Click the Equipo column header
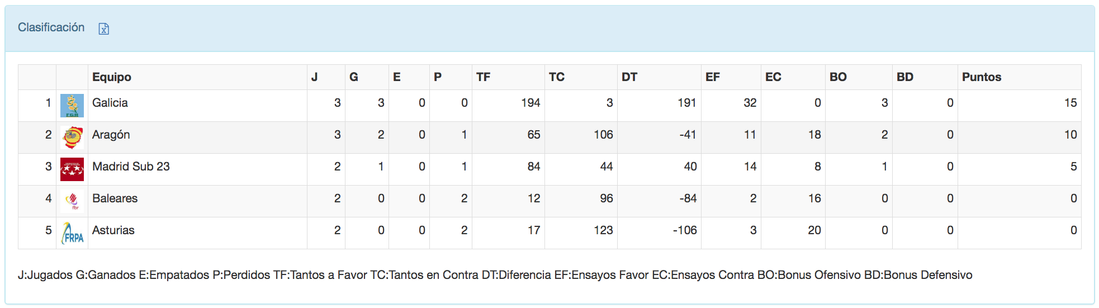 click(x=112, y=77)
